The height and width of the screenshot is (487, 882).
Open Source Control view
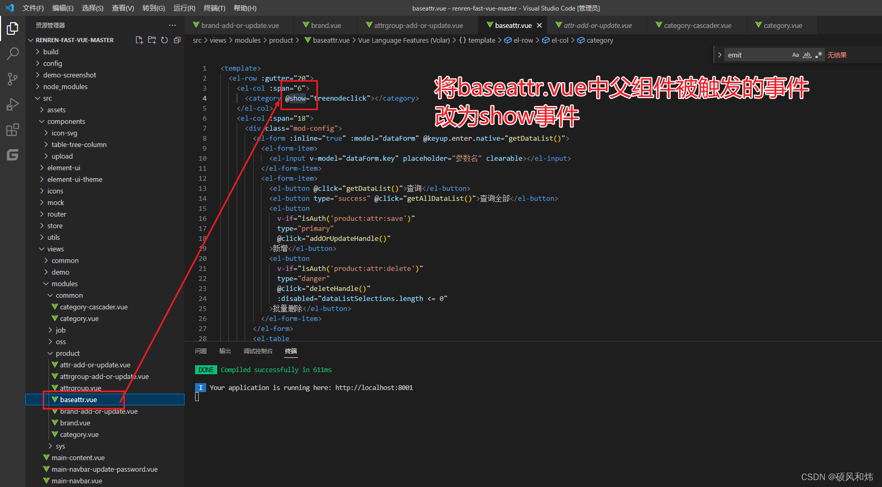pos(13,79)
